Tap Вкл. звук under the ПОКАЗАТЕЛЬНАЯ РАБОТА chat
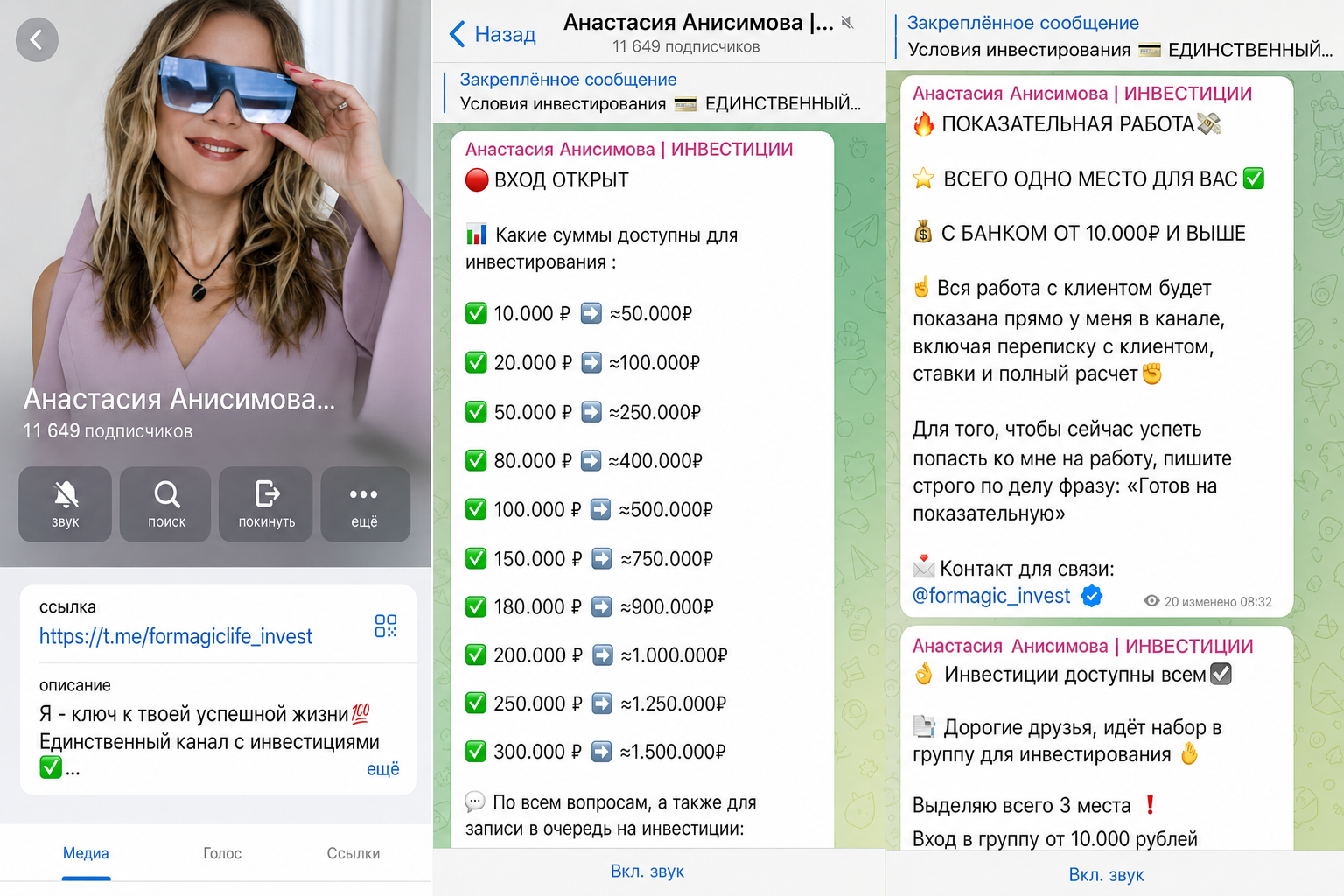This screenshot has width=1344, height=896. (1106, 875)
